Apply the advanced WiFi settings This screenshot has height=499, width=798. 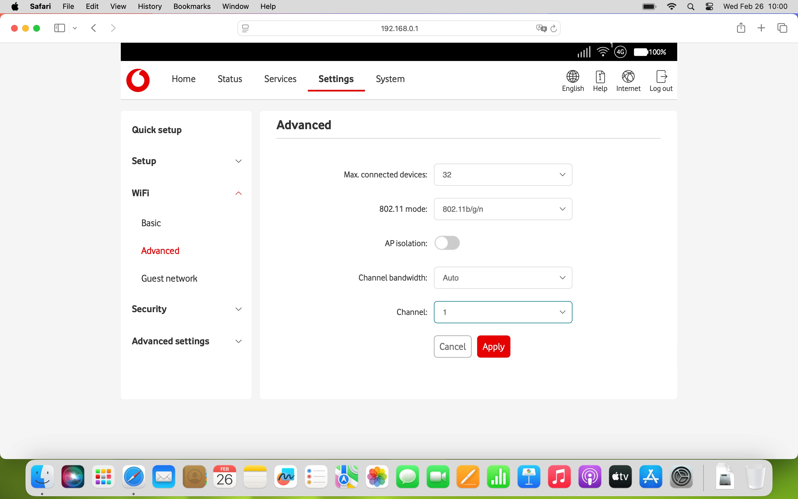pos(493,346)
